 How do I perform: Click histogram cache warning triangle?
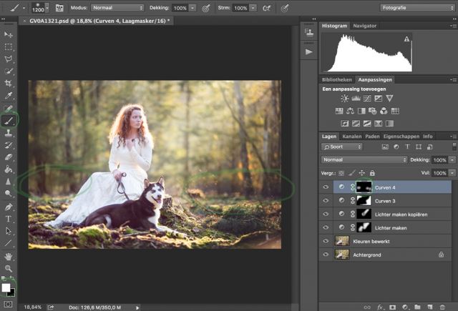click(x=406, y=39)
